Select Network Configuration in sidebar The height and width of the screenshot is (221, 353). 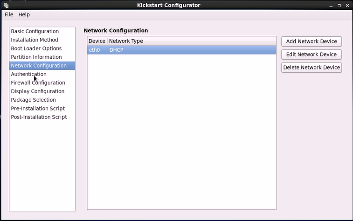(42, 65)
